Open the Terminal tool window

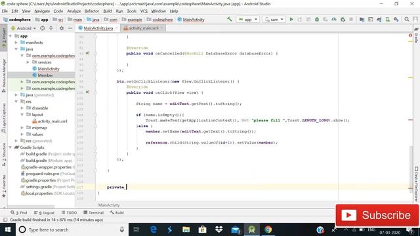click(93, 212)
